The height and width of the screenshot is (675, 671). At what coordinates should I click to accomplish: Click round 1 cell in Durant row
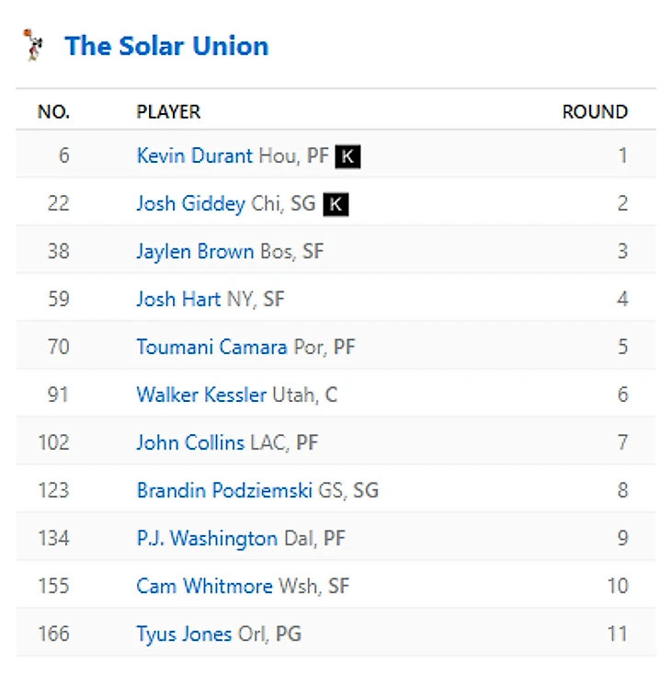[x=623, y=155]
